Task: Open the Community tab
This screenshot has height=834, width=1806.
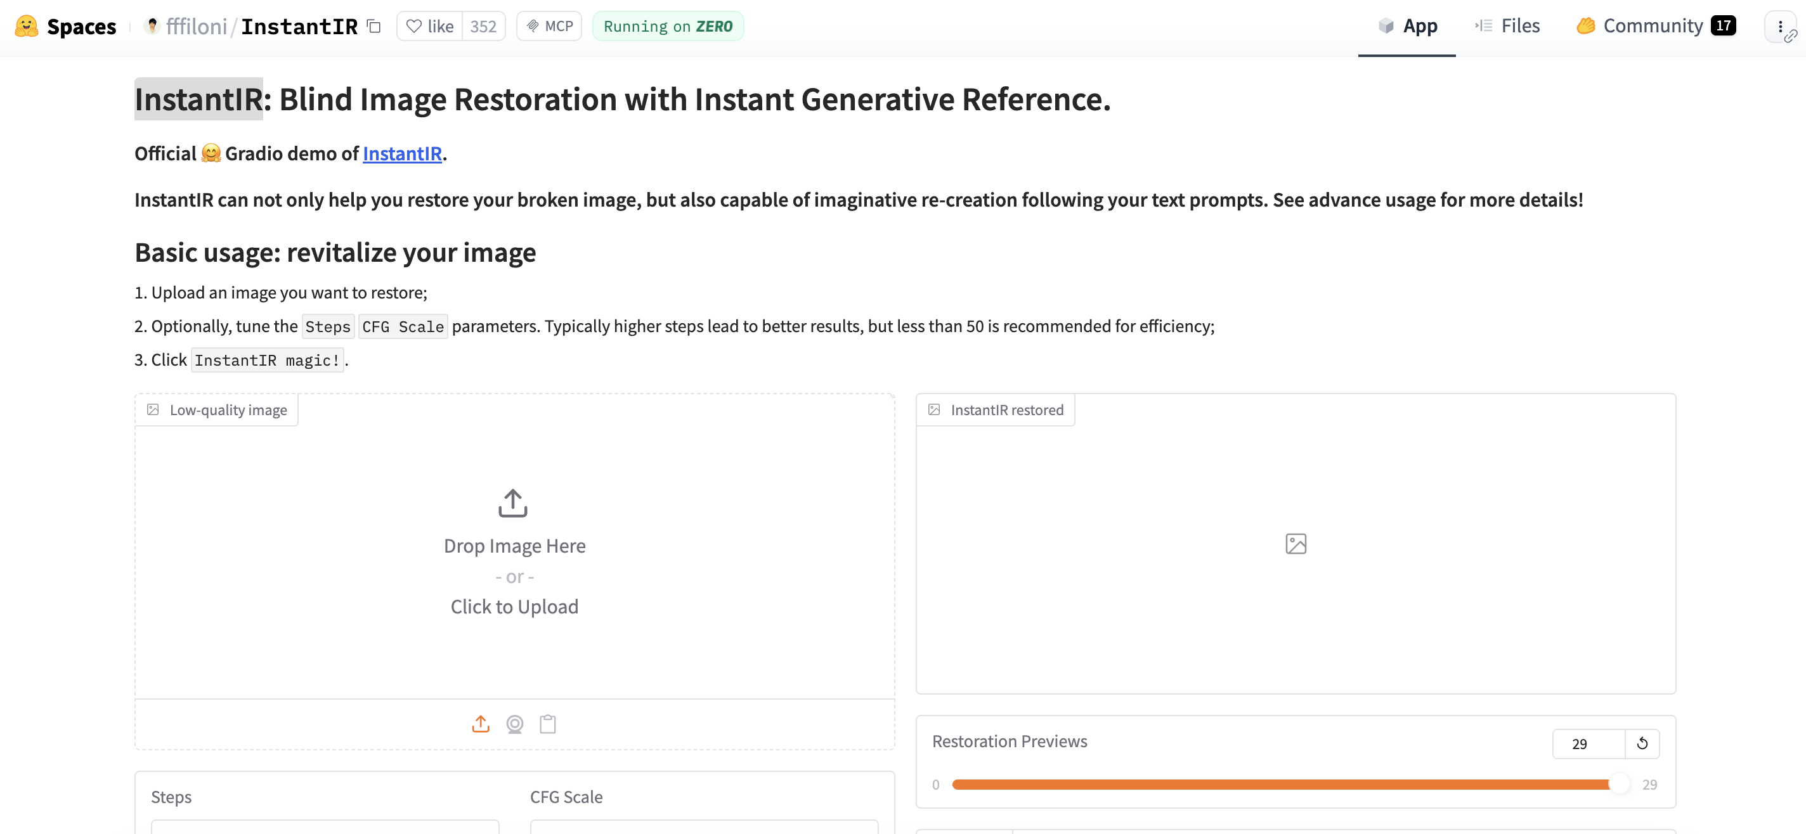Action: point(1654,27)
